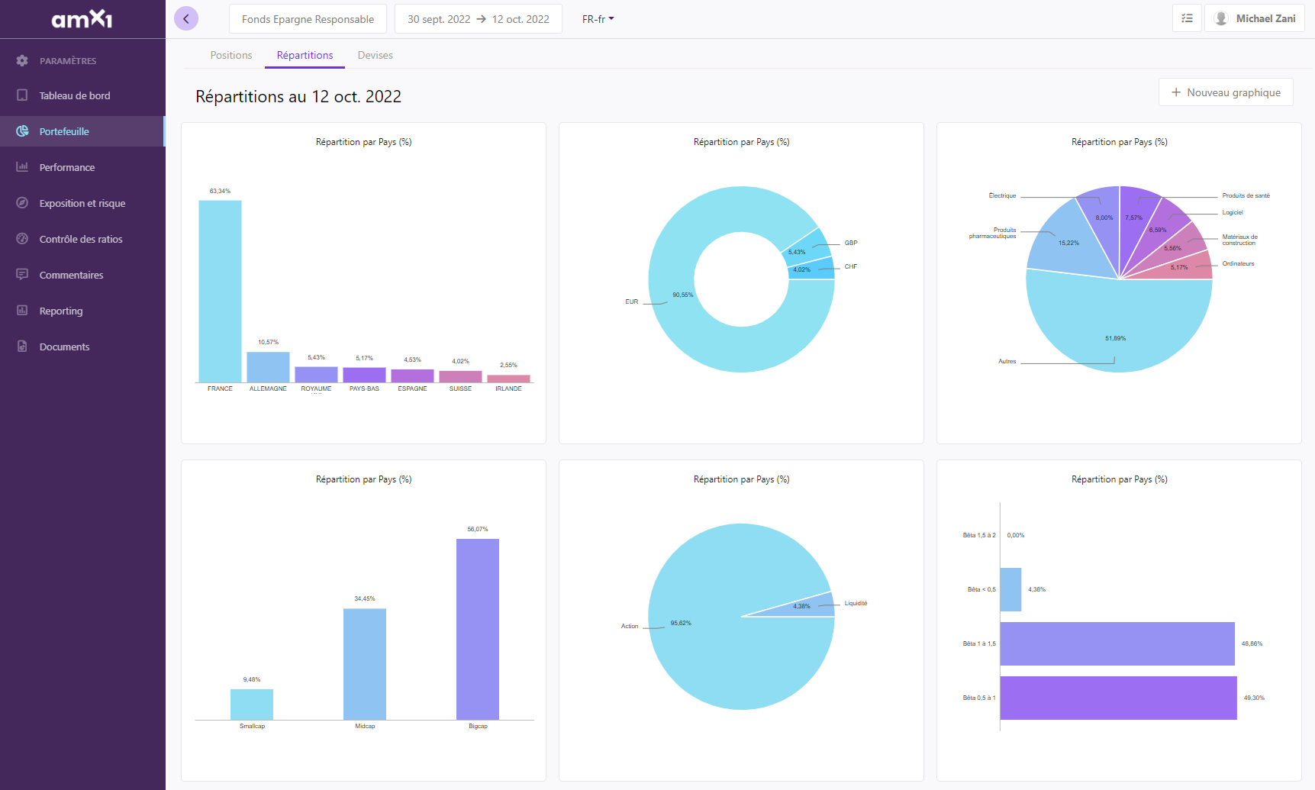Screen dimensions: 1315x790
Task: Select Répartitions tab
Action: [305, 55]
